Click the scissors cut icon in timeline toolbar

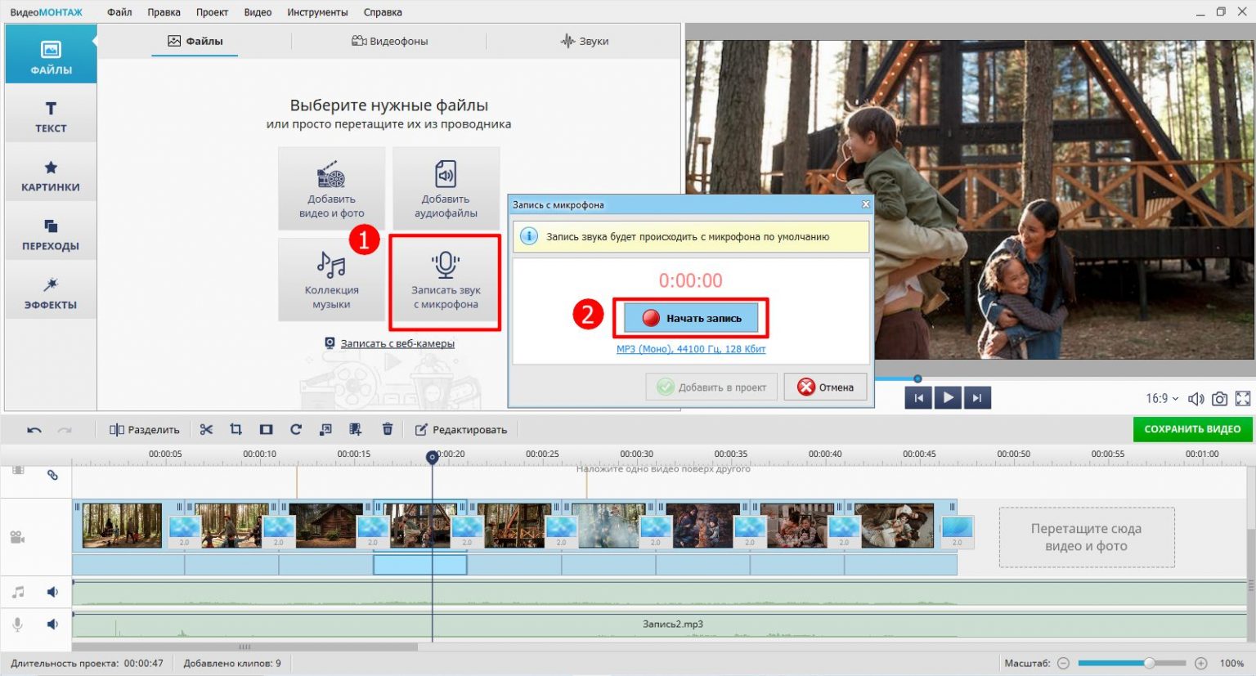pyautogui.click(x=206, y=429)
